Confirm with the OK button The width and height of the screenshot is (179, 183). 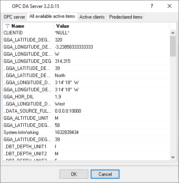click(74, 174)
